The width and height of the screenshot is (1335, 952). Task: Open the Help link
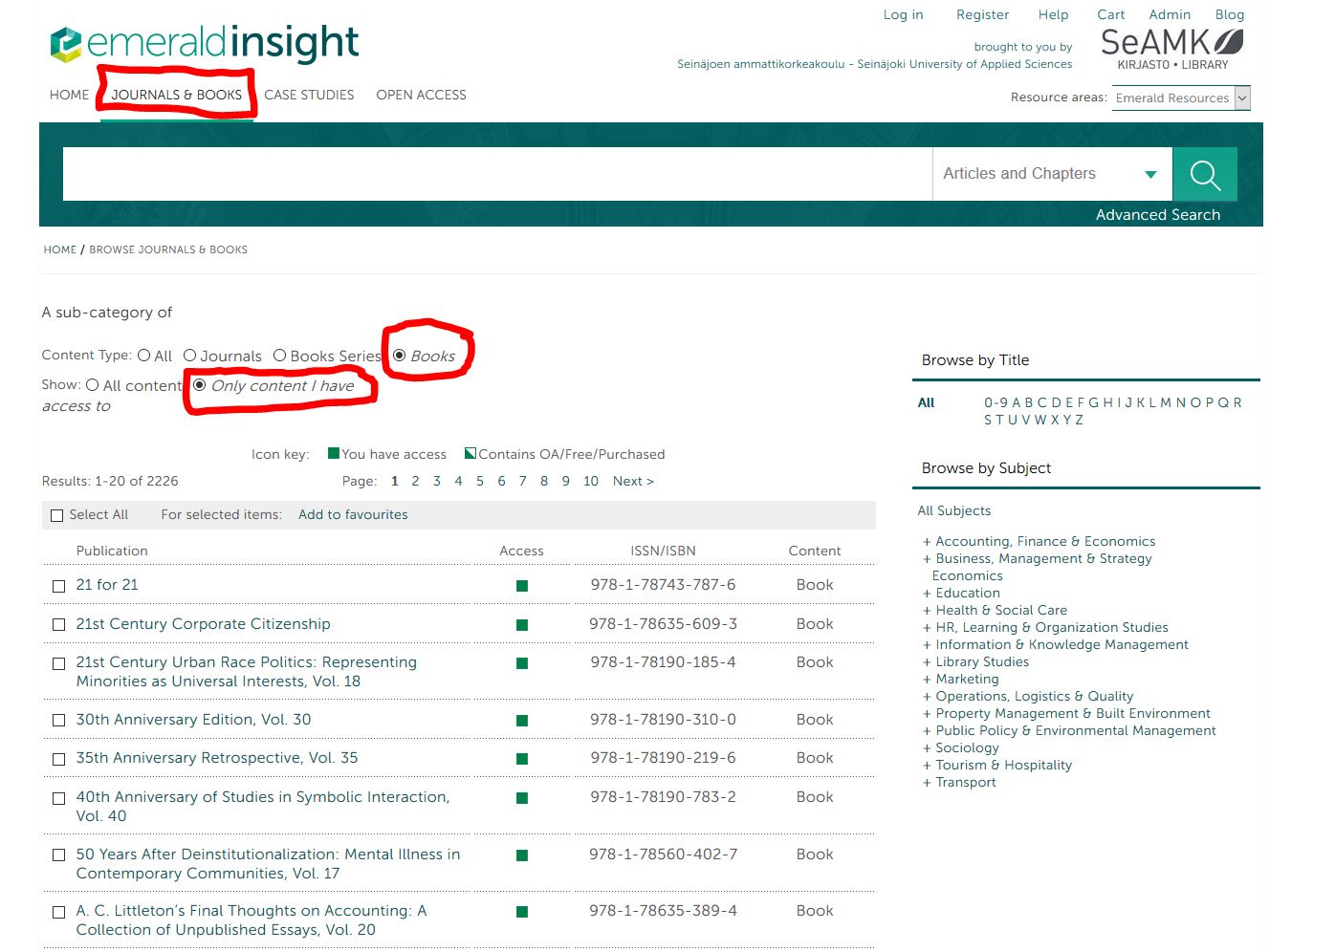[1053, 14]
